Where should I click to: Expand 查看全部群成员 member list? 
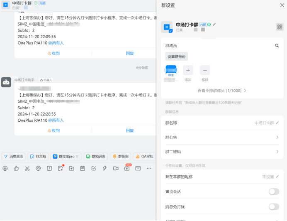click(222, 91)
